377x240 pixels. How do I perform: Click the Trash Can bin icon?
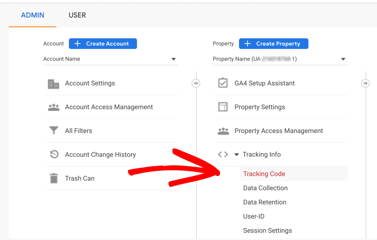(53, 178)
